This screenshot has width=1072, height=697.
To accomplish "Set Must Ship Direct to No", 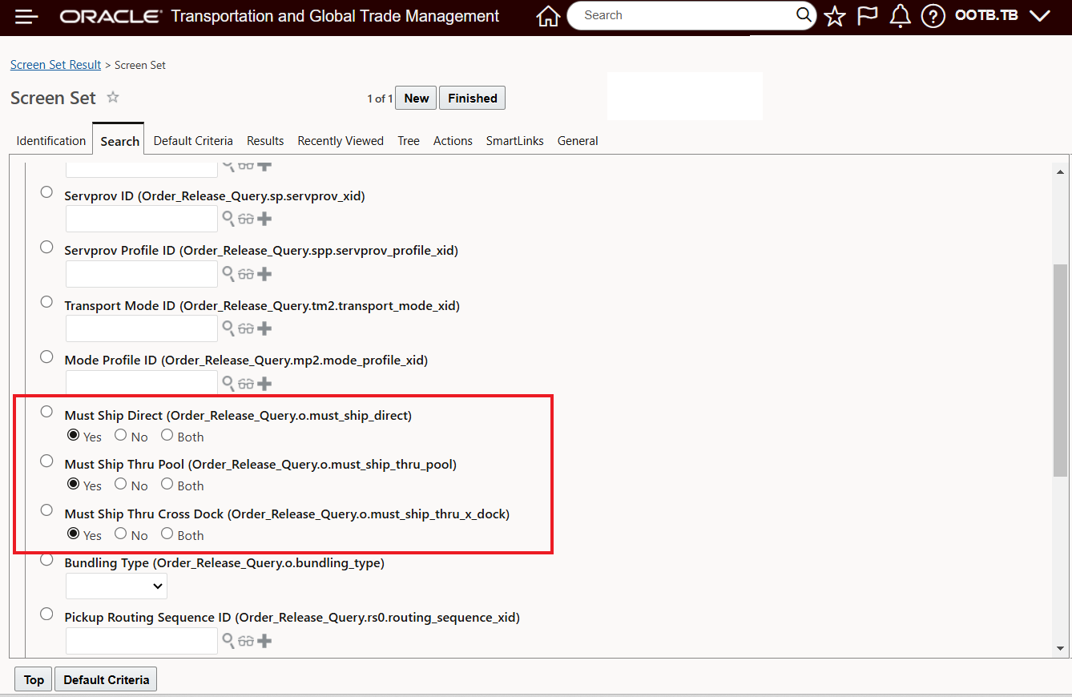I will 120,435.
